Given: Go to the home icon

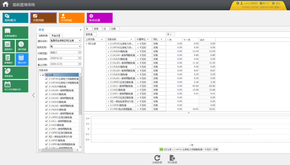Looking at the screenshot, I should click(x=6, y=4).
